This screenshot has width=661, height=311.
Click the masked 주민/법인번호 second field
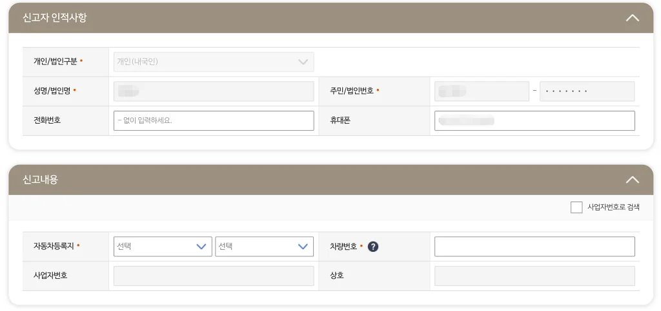click(587, 91)
